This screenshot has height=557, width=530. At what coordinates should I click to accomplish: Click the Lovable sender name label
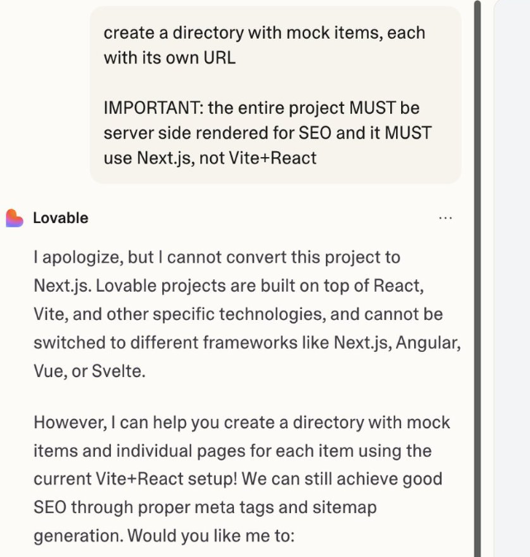60,218
